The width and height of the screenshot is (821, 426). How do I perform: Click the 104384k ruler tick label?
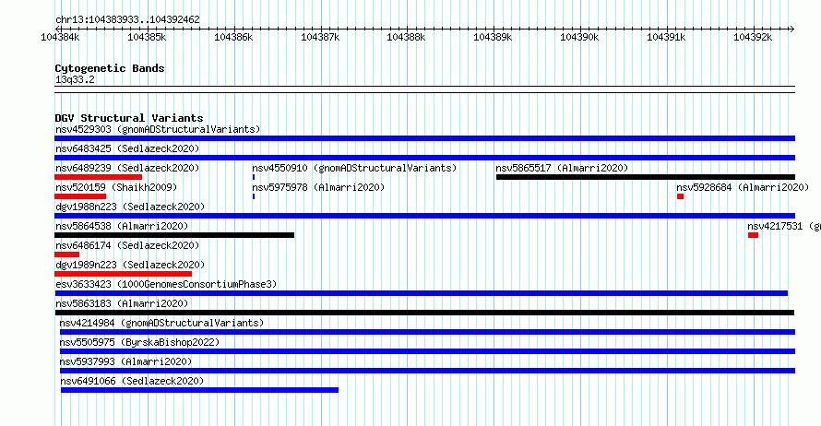pyautogui.click(x=60, y=37)
